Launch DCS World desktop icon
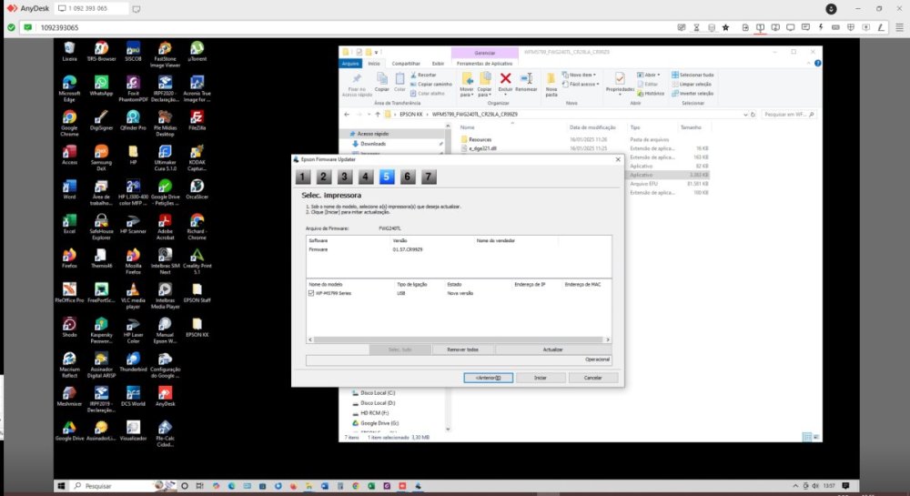910x496 pixels. (x=133, y=396)
